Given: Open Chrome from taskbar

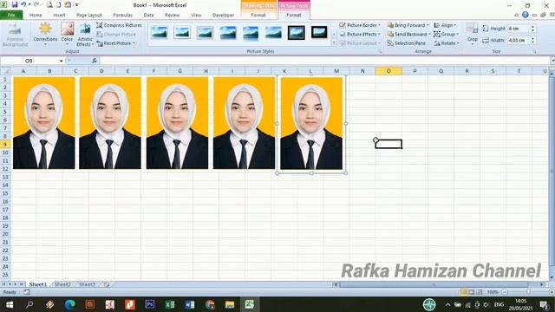Looking at the screenshot, I should (x=210, y=304).
